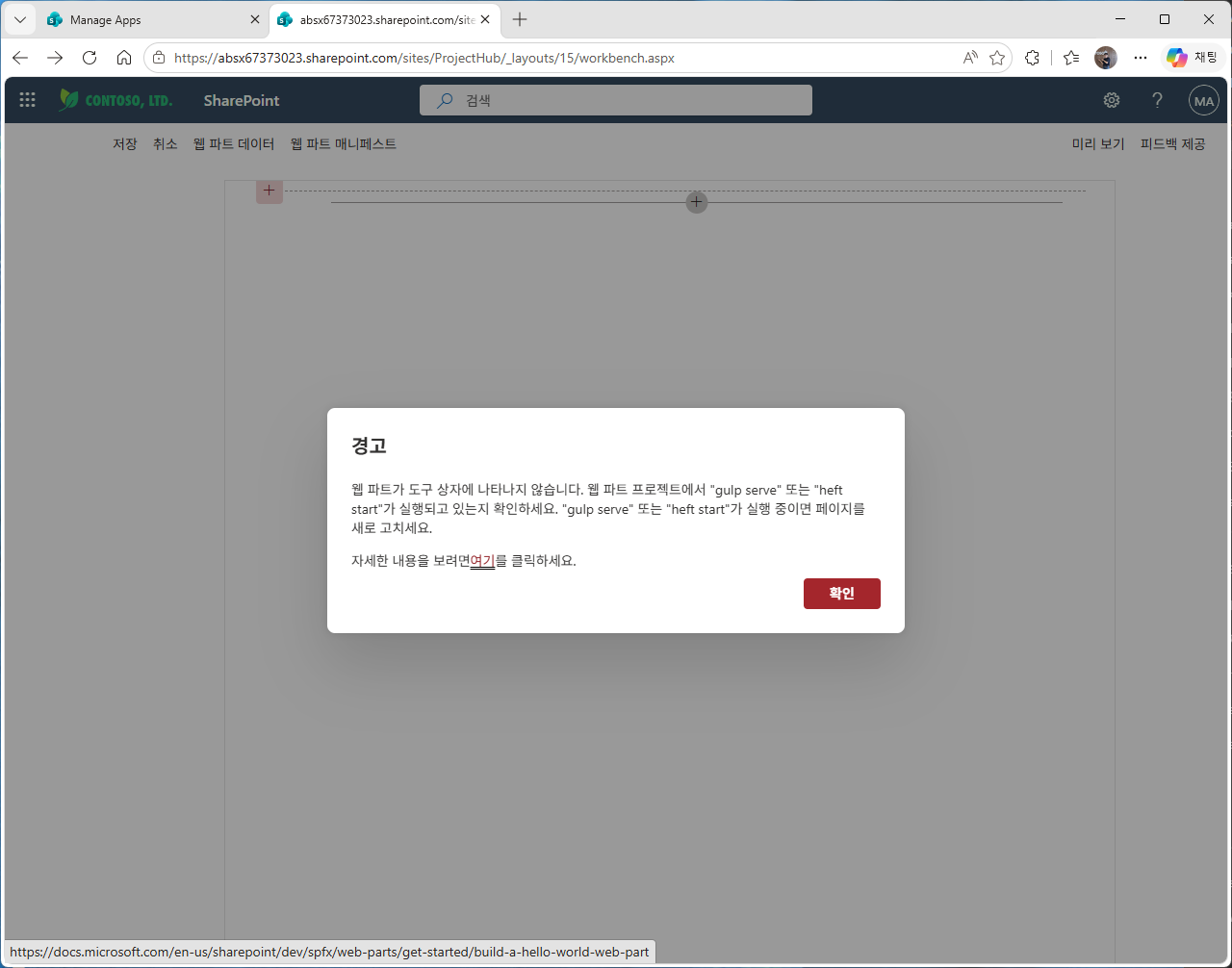The image size is (1232, 968).
Task: Open the browser Settings and more menu
Action: point(1141,58)
